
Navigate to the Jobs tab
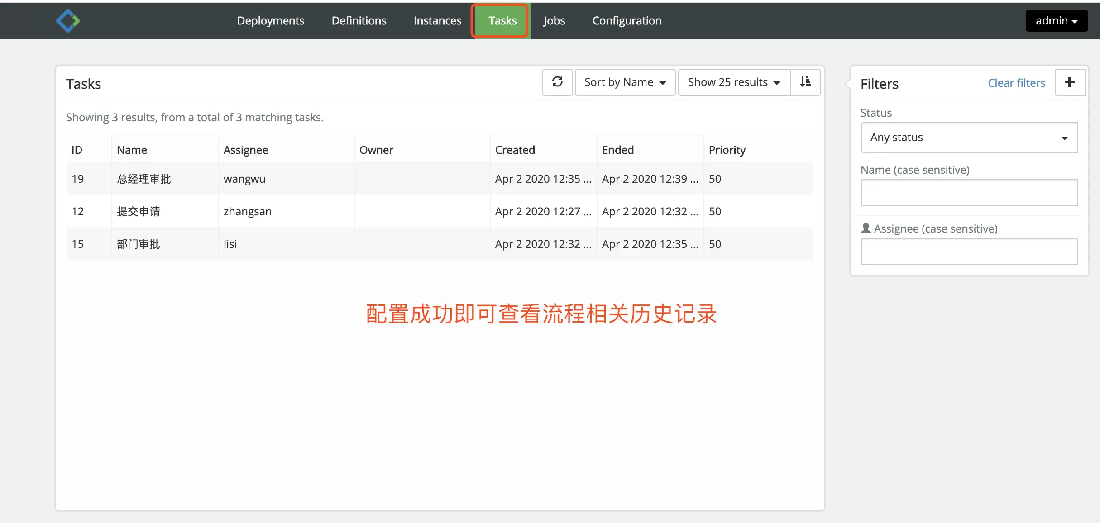click(x=554, y=21)
